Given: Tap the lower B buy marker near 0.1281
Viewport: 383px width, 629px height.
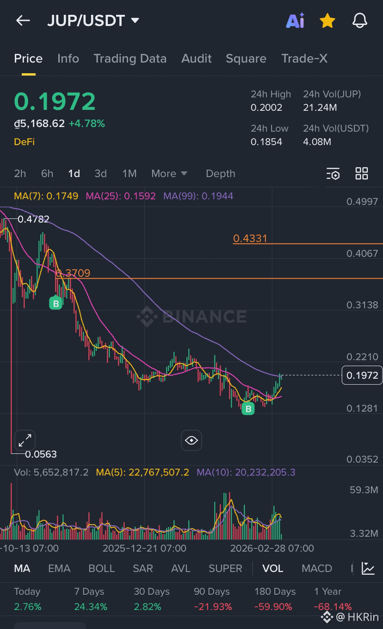Looking at the screenshot, I should tap(248, 408).
